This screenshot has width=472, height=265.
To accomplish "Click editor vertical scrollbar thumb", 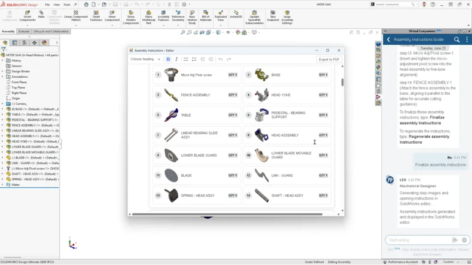I will pos(342,82).
